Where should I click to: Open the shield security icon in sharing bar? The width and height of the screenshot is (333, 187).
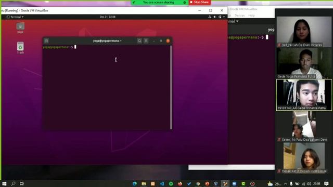pyautogui.click(x=185, y=3)
